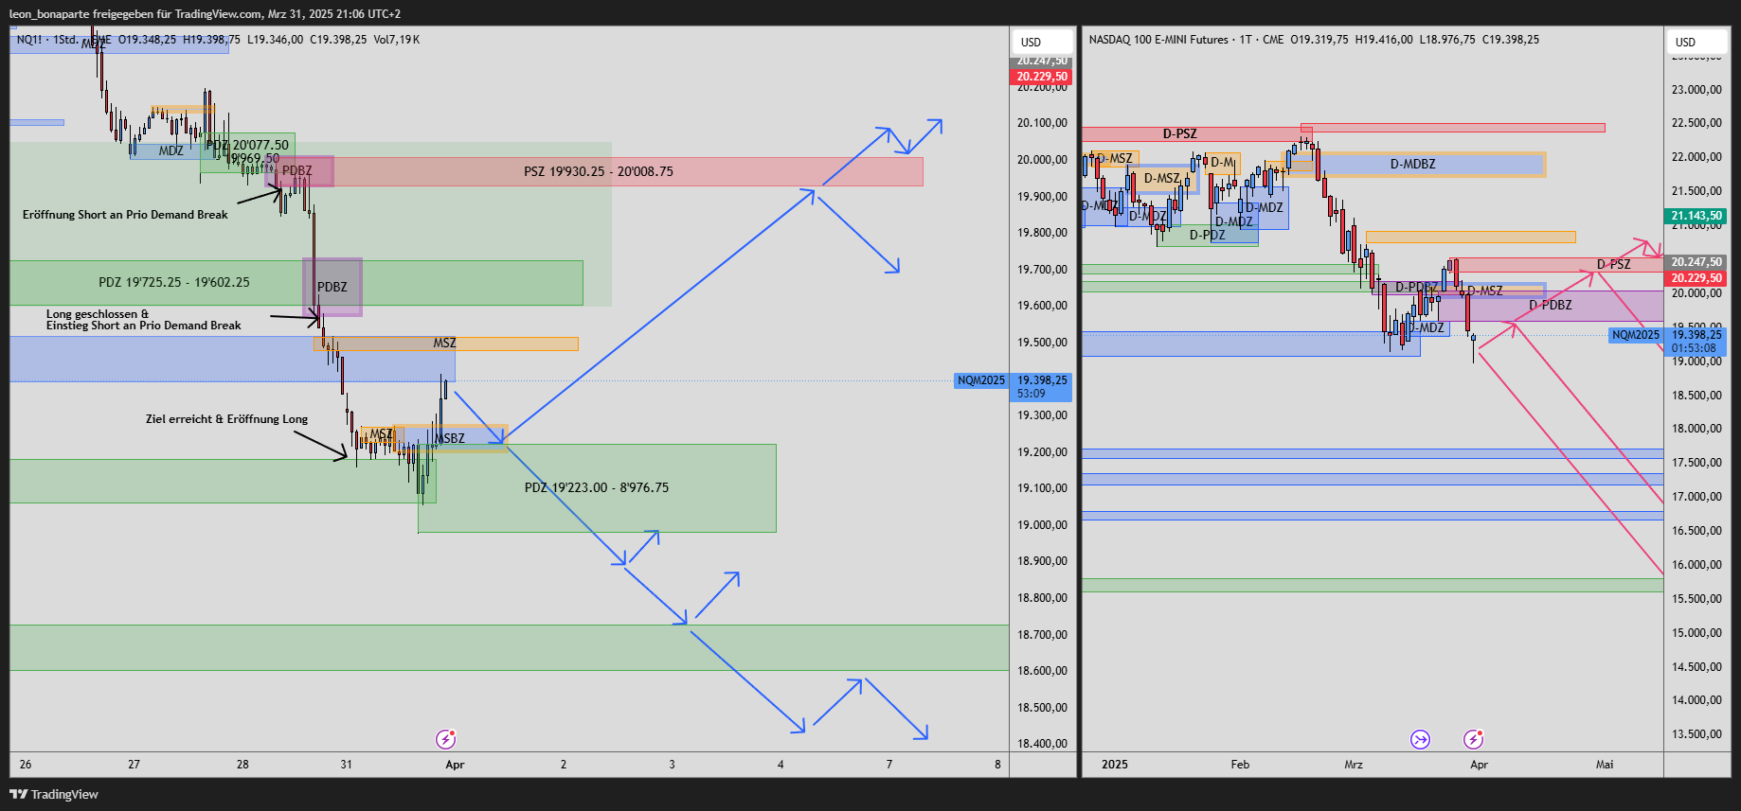Click Feb on the daily chart time axis

pos(1240,765)
